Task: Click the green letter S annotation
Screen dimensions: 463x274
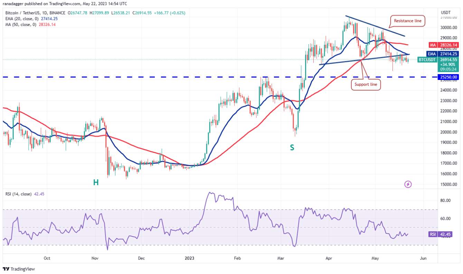Action: coord(292,148)
